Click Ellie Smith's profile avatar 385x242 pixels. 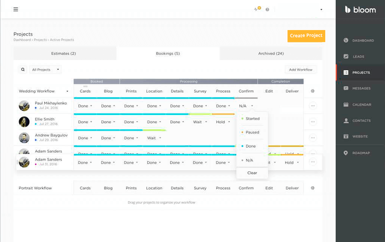[24, 121]
